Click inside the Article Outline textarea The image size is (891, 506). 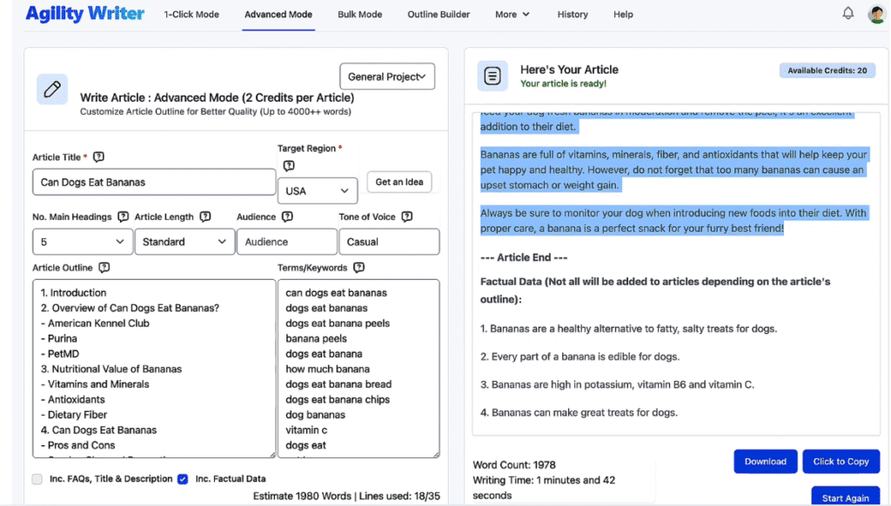tap(154, 369)
